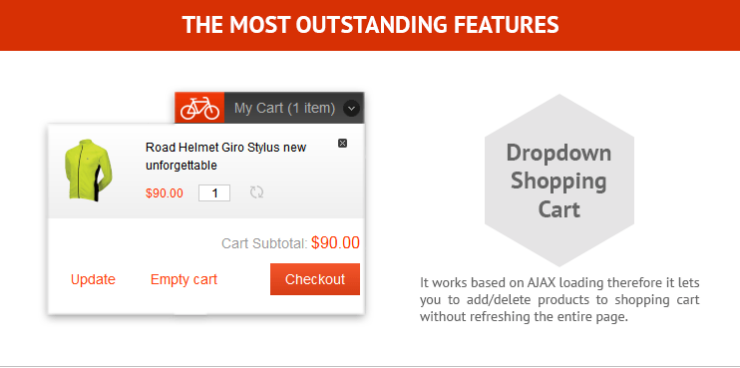Click the large $90.00 subtotal amount
The image size is (740, 368).
pyautogui.click(x=335, y=243)
